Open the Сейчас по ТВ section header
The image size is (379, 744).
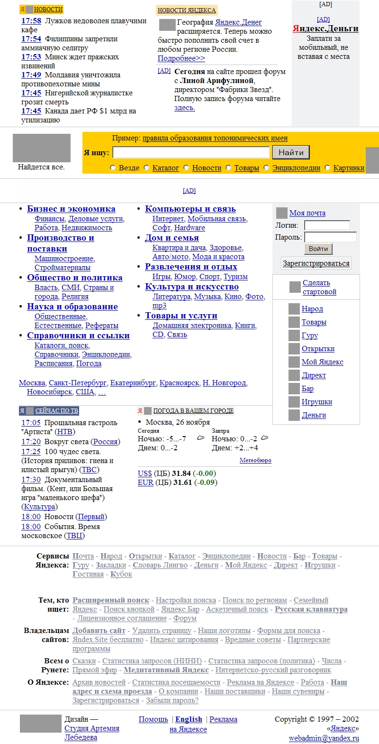[57, 411]
